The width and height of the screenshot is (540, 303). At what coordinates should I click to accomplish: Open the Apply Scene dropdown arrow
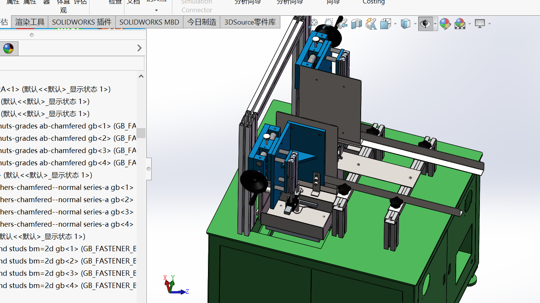[470, 24]
